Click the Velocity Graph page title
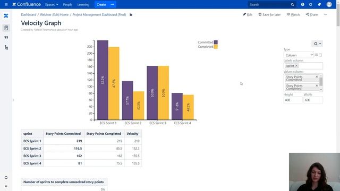Image resolution: width=340 pixels, height=191 pixels. pyautogui.click(x=41, y=23)
